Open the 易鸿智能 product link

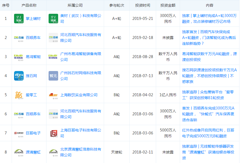coord(33,57)
